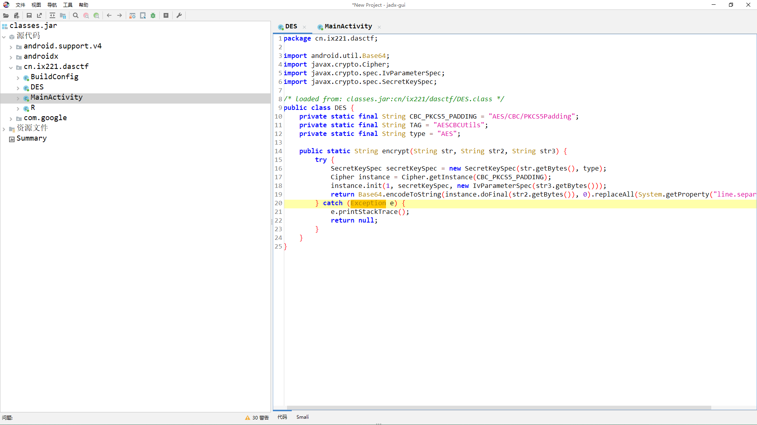Open the 导航 menu

52,5
